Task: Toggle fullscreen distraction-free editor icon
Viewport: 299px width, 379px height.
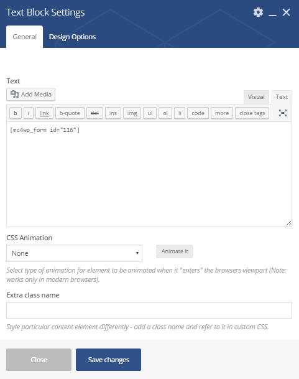Action: [x=283, y=113]
